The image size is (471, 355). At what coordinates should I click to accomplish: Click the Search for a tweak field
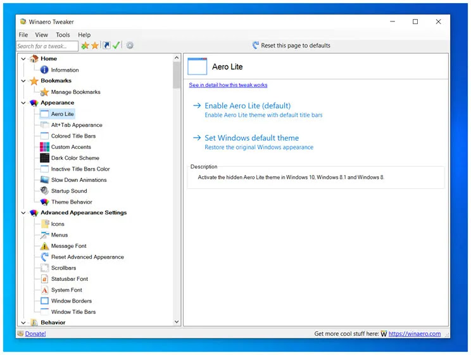[x=47, y=46]
